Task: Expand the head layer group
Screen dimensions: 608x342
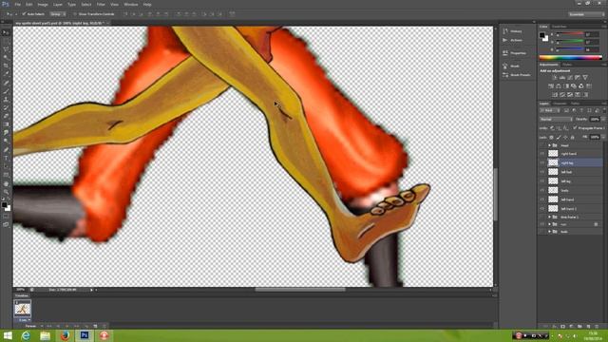Action: click(549, 145)
